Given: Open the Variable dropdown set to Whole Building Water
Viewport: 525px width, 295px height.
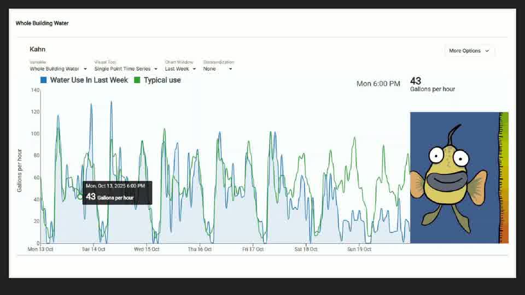Looking at the screenshot, I should [59, 69].
